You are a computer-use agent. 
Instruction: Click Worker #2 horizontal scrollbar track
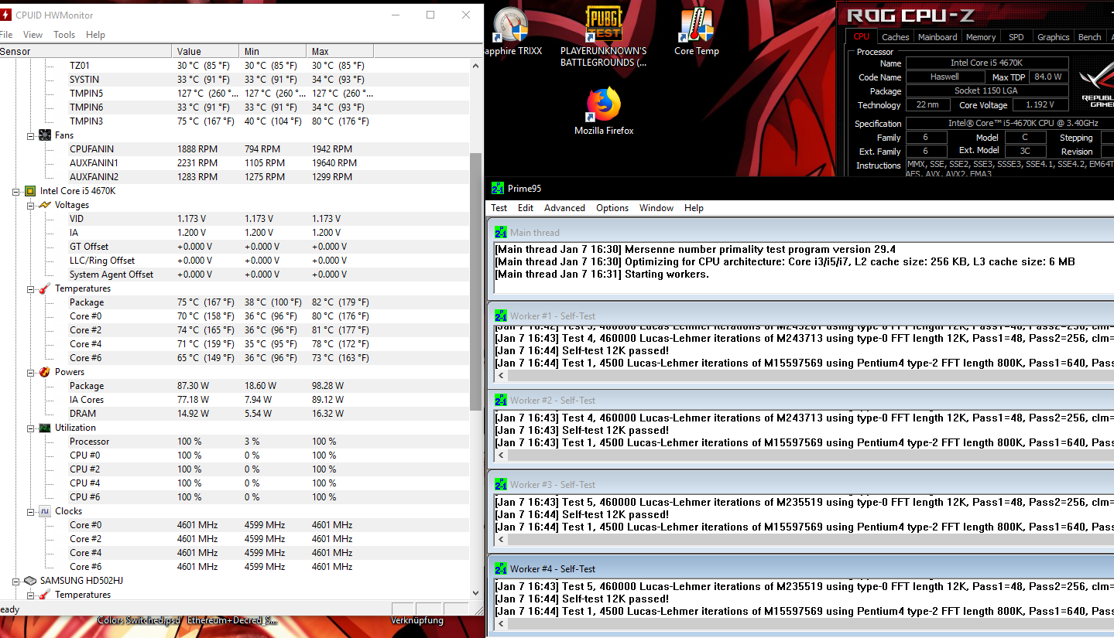click(811, 455)
